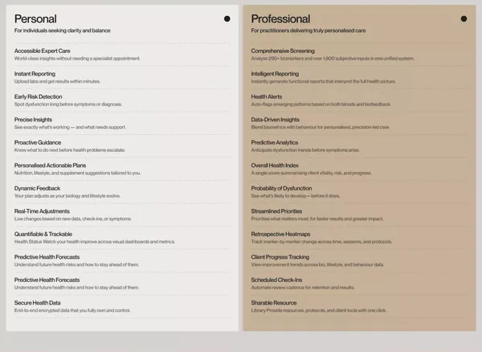Click the Data-Driven Insights feature
This screenshot has height=352, width=482.
pyautogui.click(x=275, y=120)
